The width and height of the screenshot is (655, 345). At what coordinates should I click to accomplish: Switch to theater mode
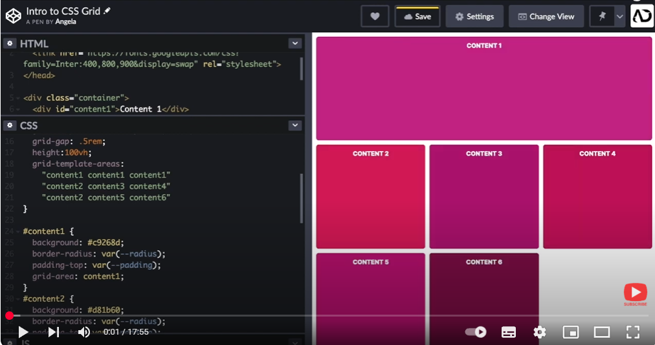coord(602,332)
